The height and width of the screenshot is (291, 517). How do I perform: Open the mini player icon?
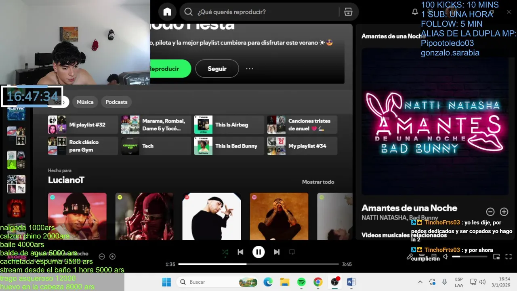496,257
